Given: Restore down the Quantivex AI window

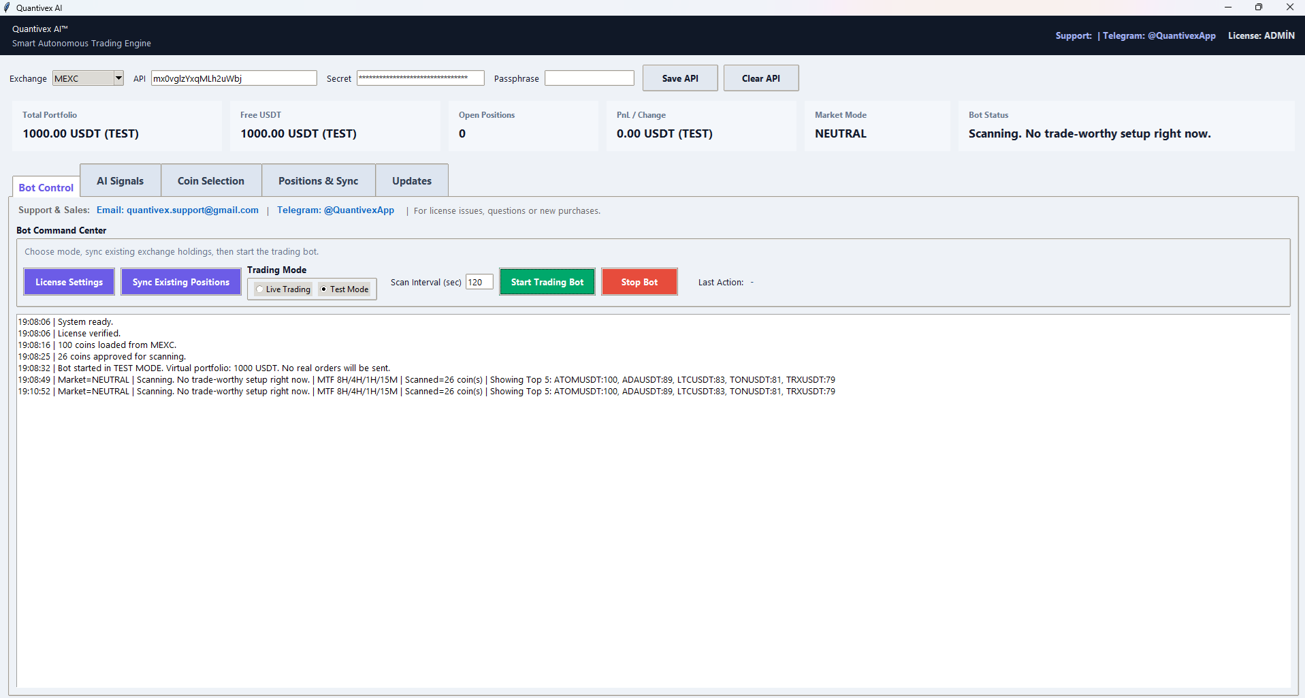Looking at the screenshot, I should [x=1259, y=7].
